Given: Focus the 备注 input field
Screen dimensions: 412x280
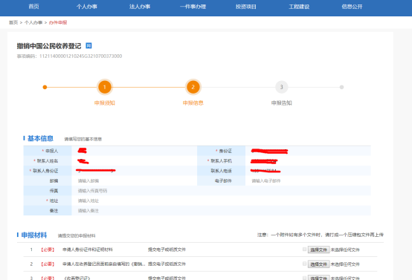Looking at the screenshot, I should (221, 211).
